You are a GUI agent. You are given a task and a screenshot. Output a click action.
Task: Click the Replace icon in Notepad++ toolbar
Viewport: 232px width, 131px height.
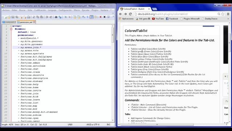point(60,17)
